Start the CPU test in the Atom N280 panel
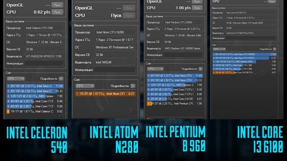 129,16
